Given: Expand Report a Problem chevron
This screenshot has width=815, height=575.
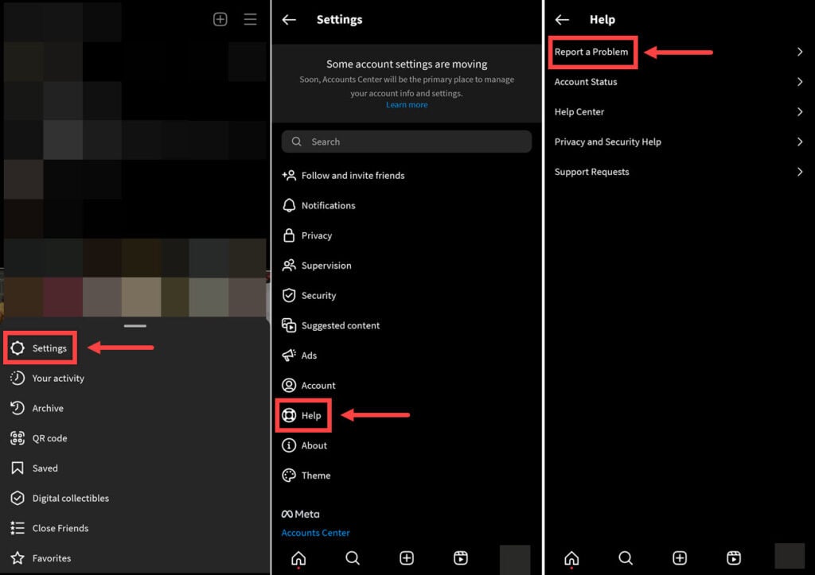Looking at the screenshot, I should 800,52.
